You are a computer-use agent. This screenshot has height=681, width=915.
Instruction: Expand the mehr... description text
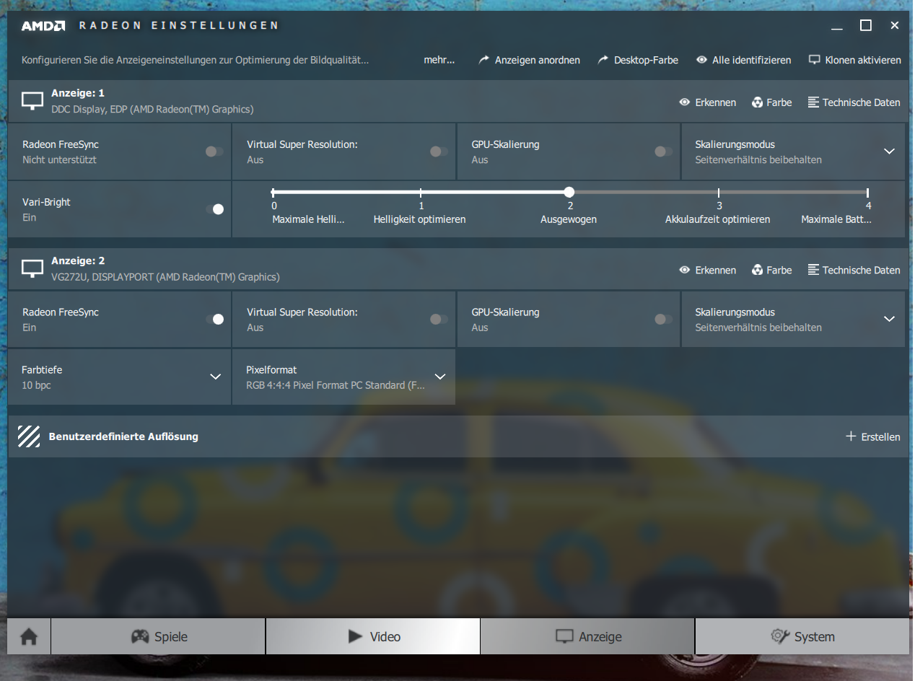439,60
